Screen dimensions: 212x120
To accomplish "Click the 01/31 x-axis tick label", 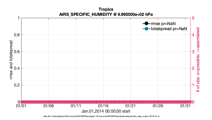I will point(185,106).
